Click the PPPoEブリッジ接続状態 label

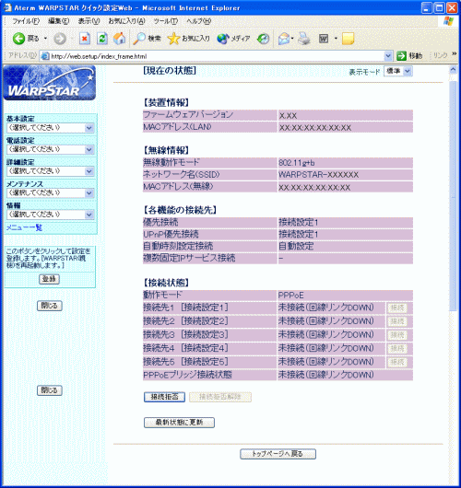point(187,375)
